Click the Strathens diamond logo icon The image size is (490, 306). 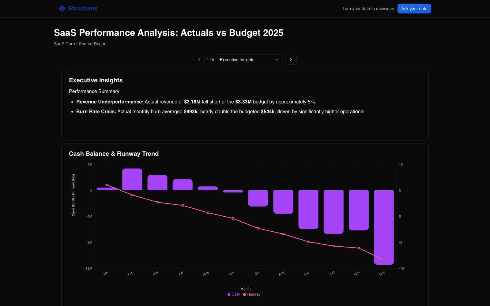62,9
